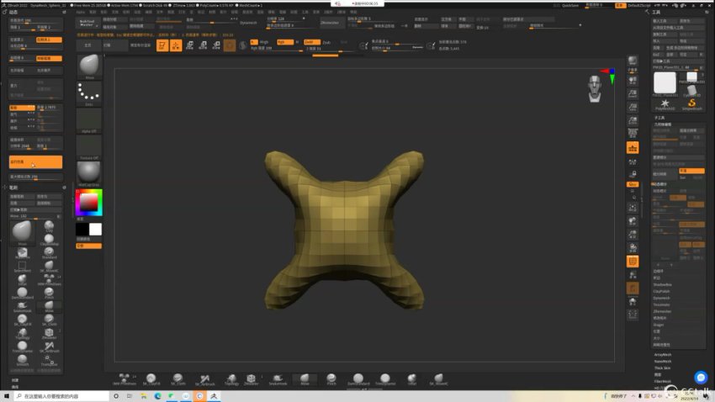Viewport: 715px width, 402px height.
Task: Open the Alpha Off selector slot
Action: tap(89, 120)
